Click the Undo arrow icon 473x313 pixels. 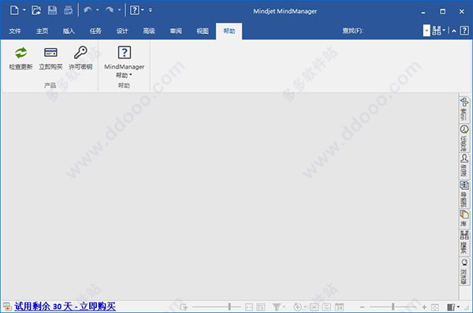(88, 10)
